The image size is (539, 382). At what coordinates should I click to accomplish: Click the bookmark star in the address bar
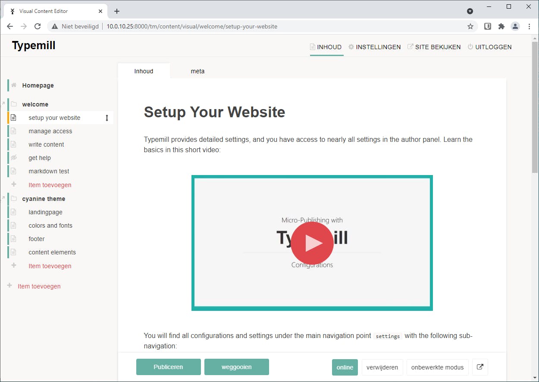point(470,26)
